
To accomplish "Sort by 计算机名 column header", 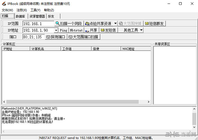I will click(x=45, y=49).
